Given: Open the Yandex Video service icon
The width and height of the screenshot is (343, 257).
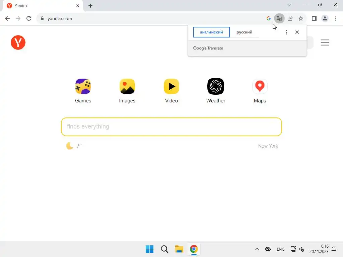Looking at the screenshot, I should tap(171, 86).
